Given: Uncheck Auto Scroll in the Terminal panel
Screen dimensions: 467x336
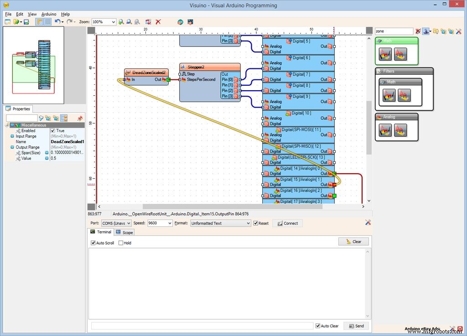Looking at the screenshot, I should pos(93,243).
